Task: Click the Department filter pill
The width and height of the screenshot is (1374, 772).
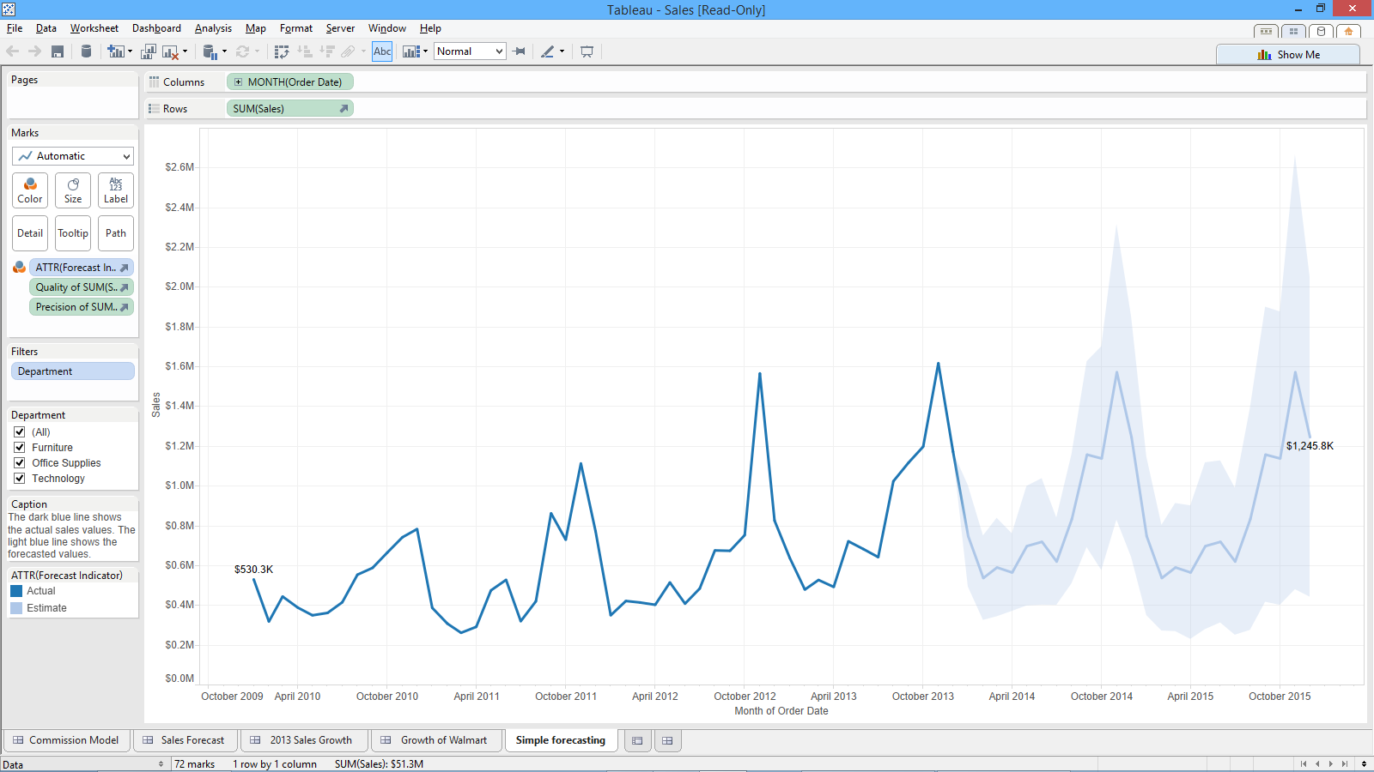Action: (73, 371)
